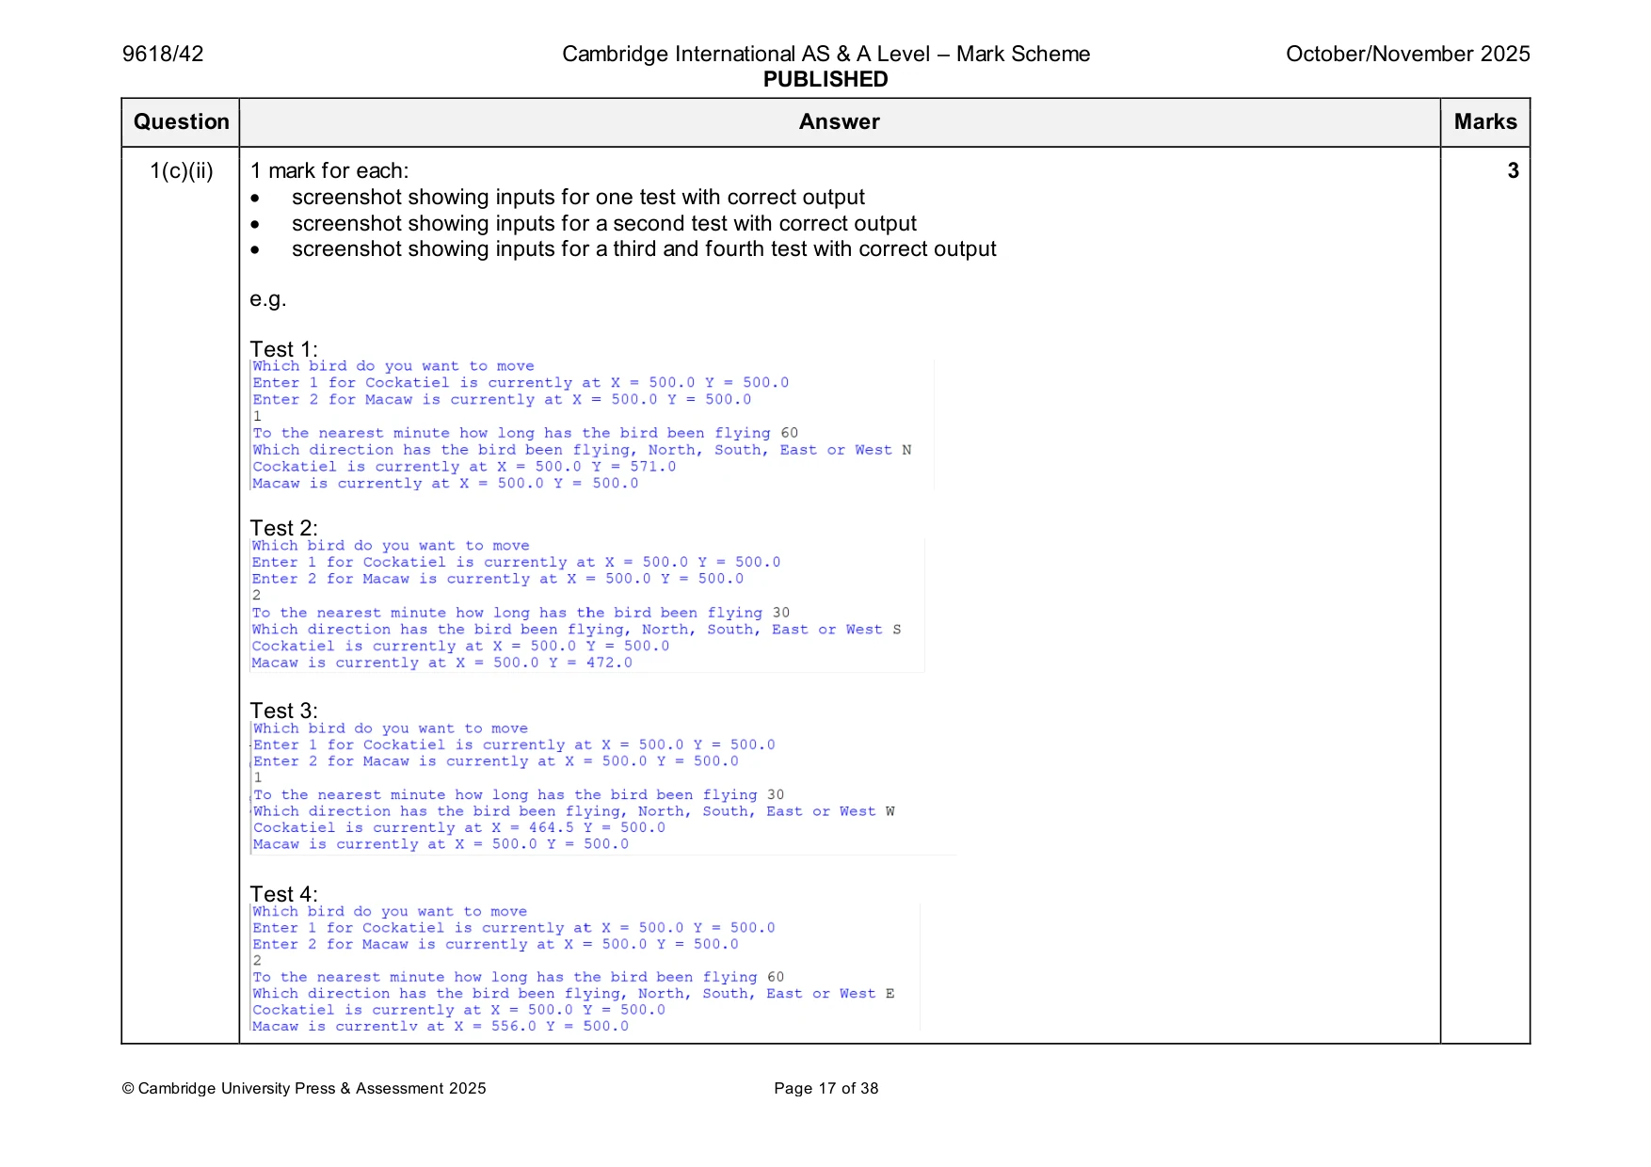Viewport: 1651px width, 1167px height.
Task: Click bullet 'inputs for a second test'
Action: tap(603, 224)
